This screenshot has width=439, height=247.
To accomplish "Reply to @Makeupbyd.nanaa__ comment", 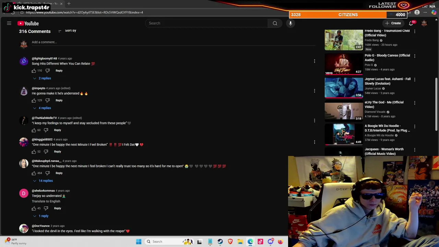I will [59, 173].
